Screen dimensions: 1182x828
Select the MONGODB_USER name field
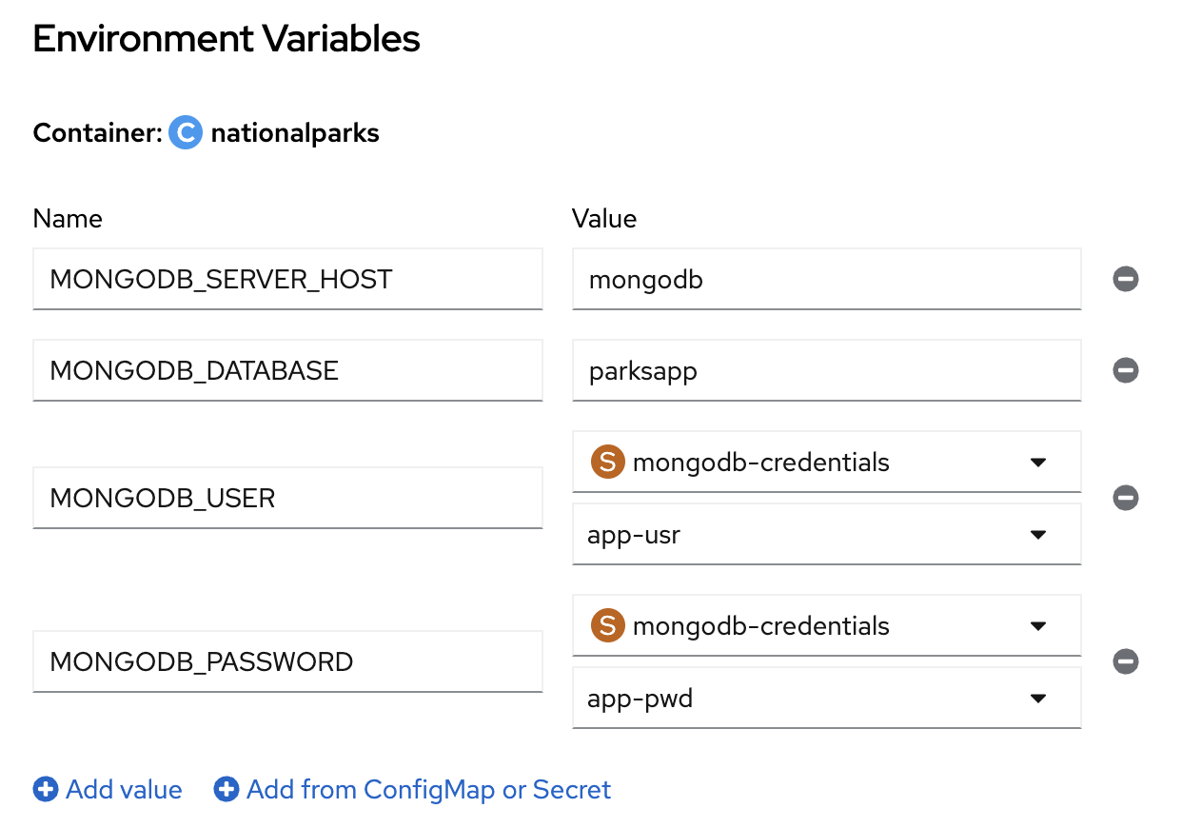[287, 498]
